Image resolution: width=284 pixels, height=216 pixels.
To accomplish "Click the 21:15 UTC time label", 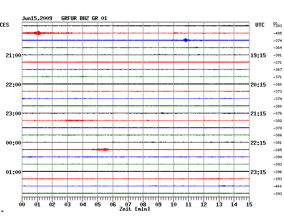I will [x=258, y=114].
